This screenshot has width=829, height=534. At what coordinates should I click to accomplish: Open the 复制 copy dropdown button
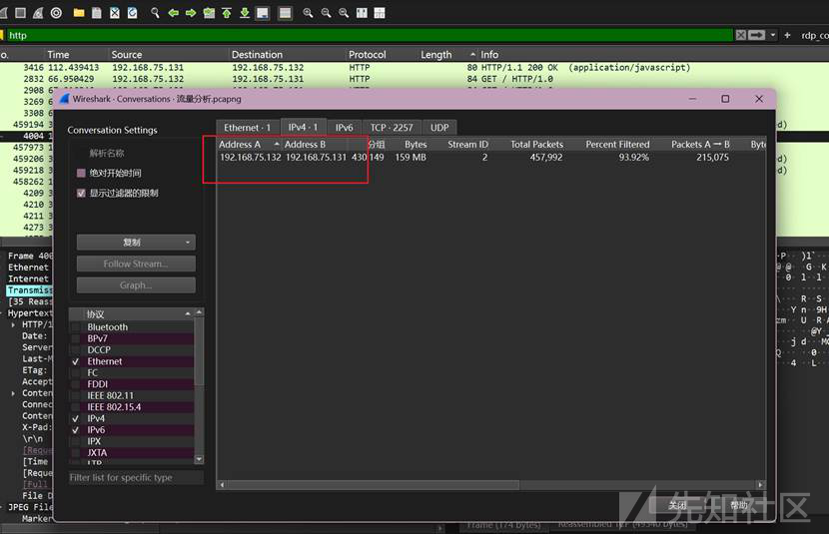[x=136, y=242]
